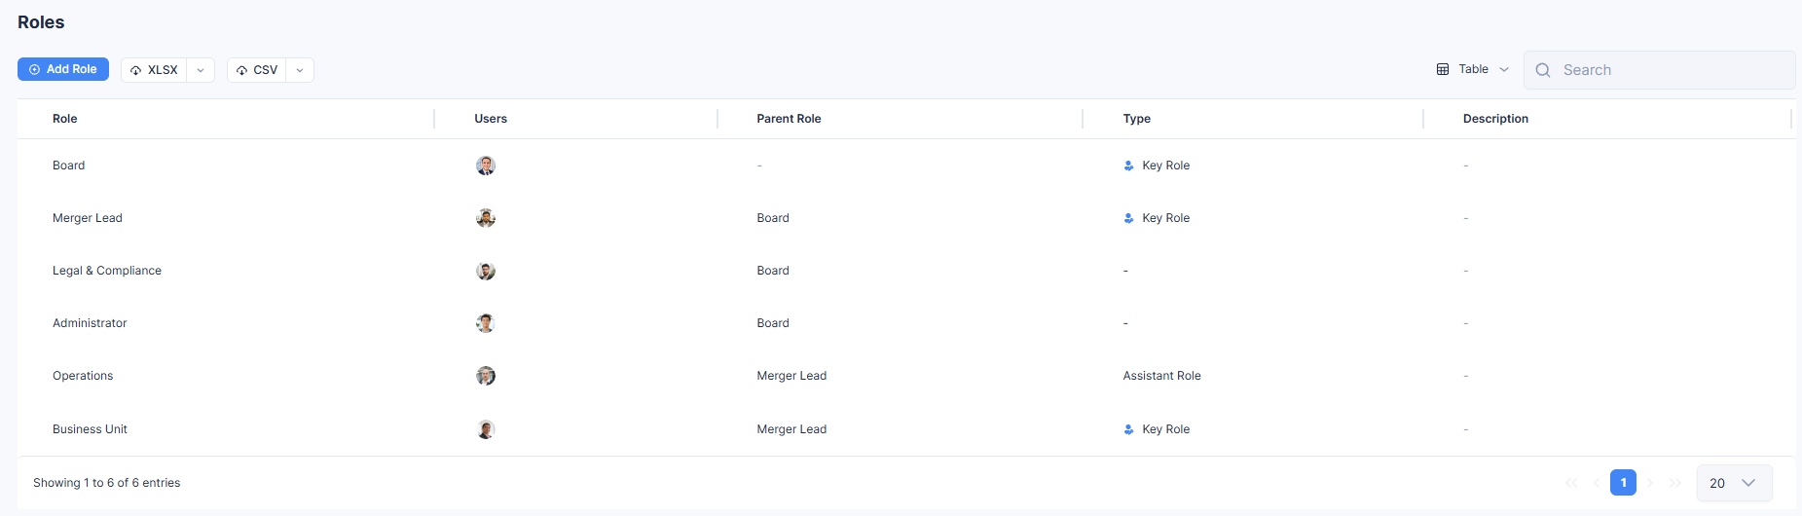
Task: Open the CSV export dropdown arrow
Action: pos(300,70)
